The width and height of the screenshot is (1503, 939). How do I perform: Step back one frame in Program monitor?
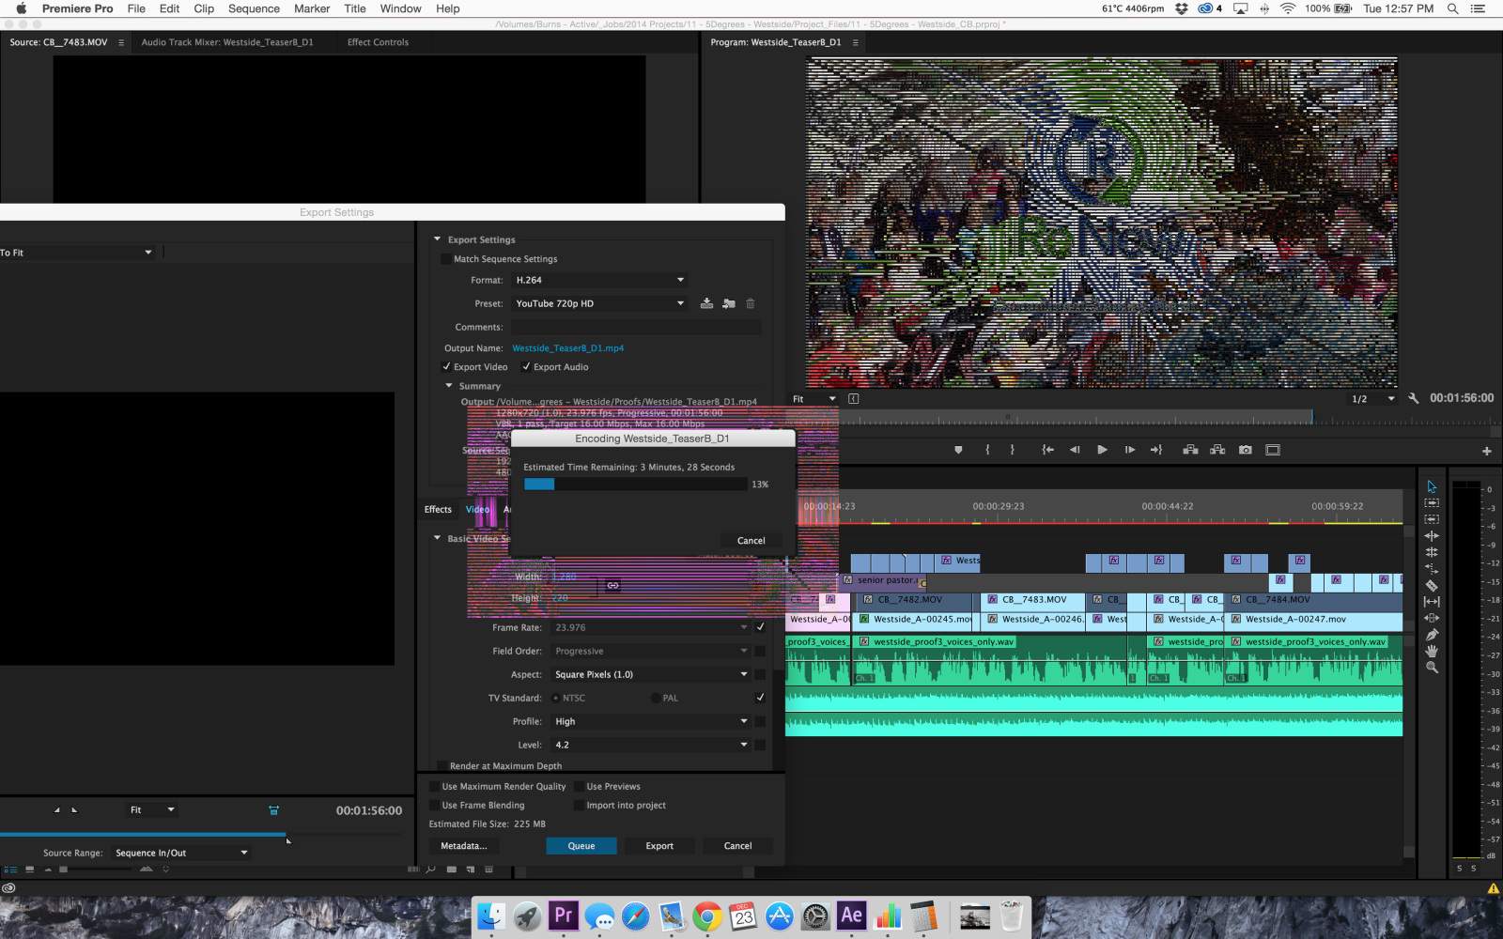pos(1075,450)
